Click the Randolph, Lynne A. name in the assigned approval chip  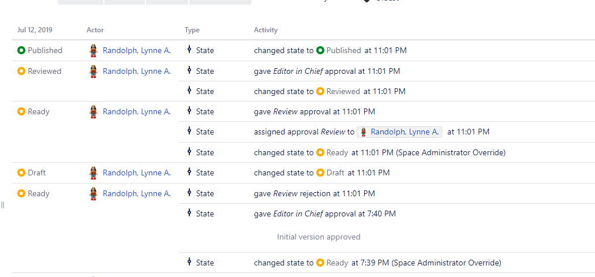(405, 132)
